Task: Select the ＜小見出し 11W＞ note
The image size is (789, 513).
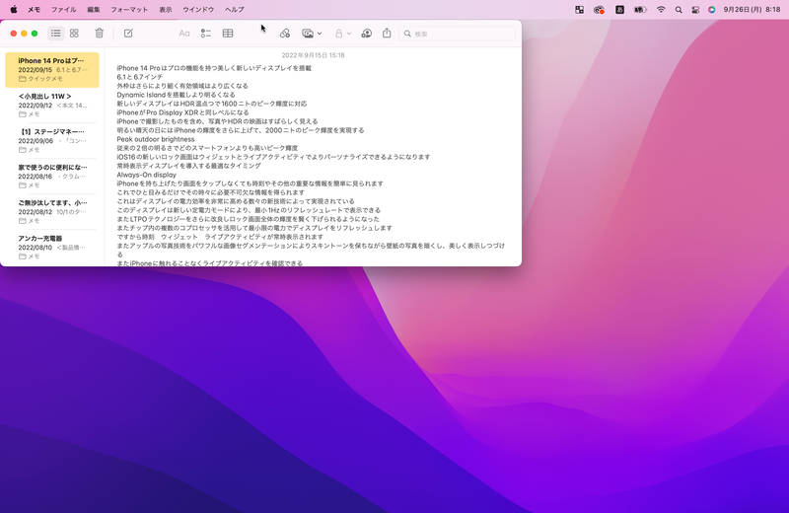Action: 52,105
